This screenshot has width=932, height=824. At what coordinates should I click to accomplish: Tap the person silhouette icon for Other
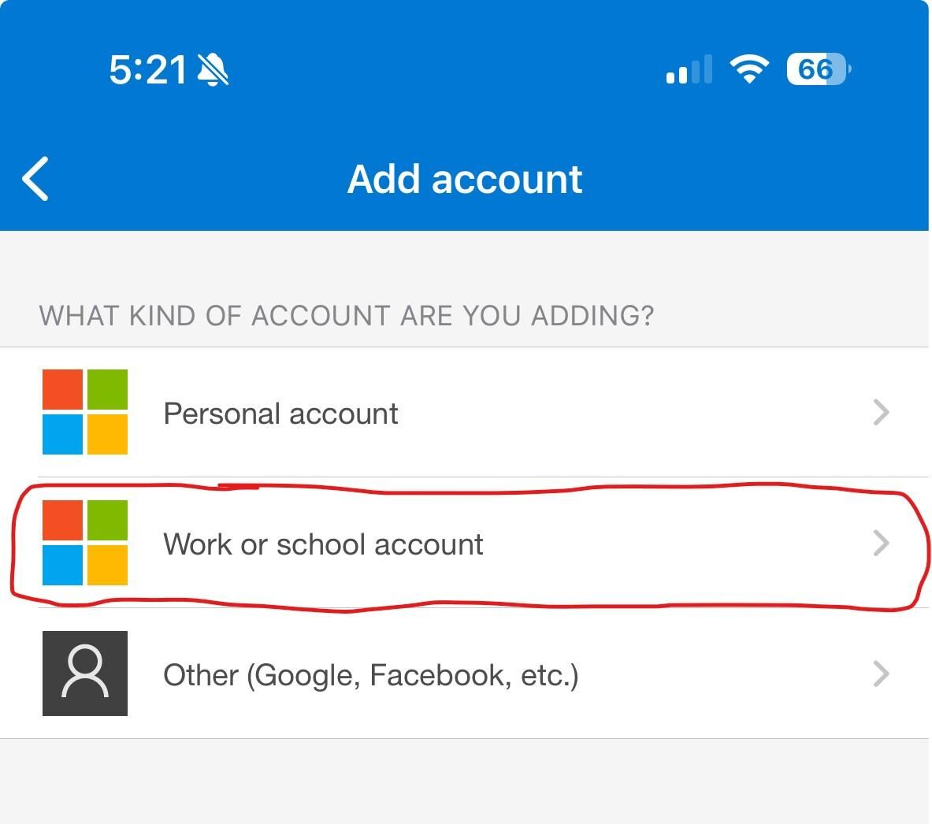coord(85,674)
